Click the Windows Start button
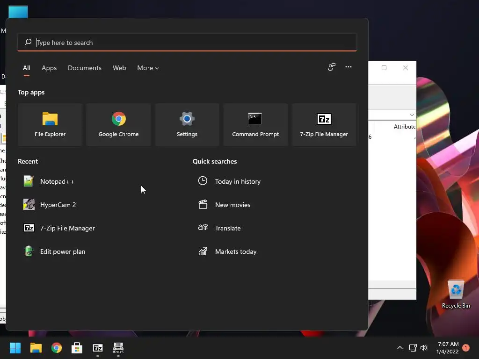The height and width of the screenshot is (359, 479). (x=15, y=348)
